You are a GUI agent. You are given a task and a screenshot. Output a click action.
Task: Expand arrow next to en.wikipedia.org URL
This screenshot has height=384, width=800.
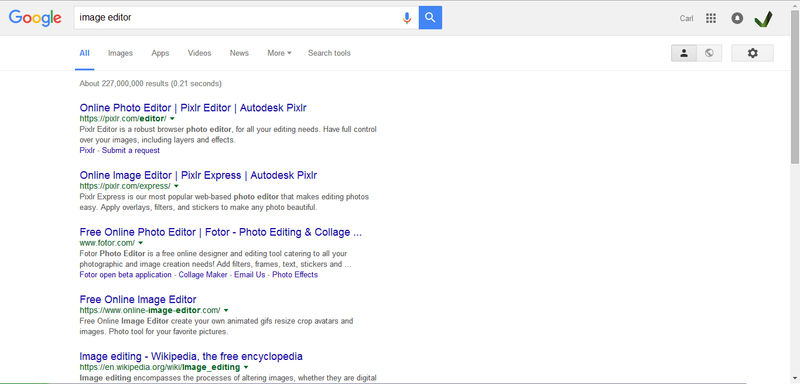(x=246, y=367)
